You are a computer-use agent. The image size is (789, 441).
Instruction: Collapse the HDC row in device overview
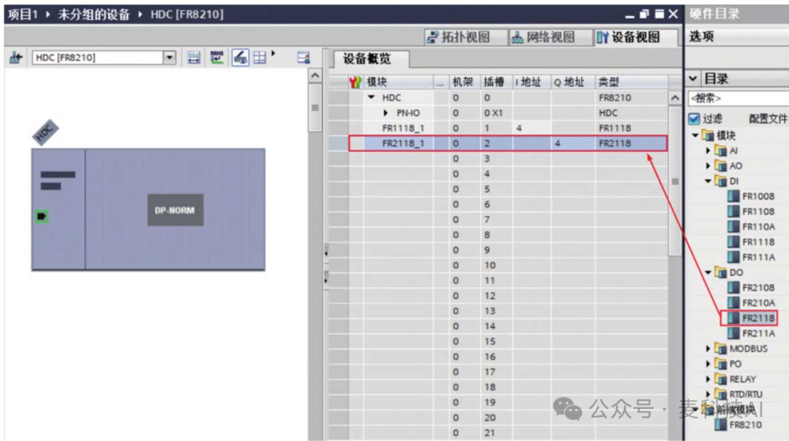[371, 97]
